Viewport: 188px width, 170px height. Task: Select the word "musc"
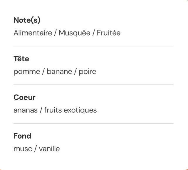coord(23,149)
